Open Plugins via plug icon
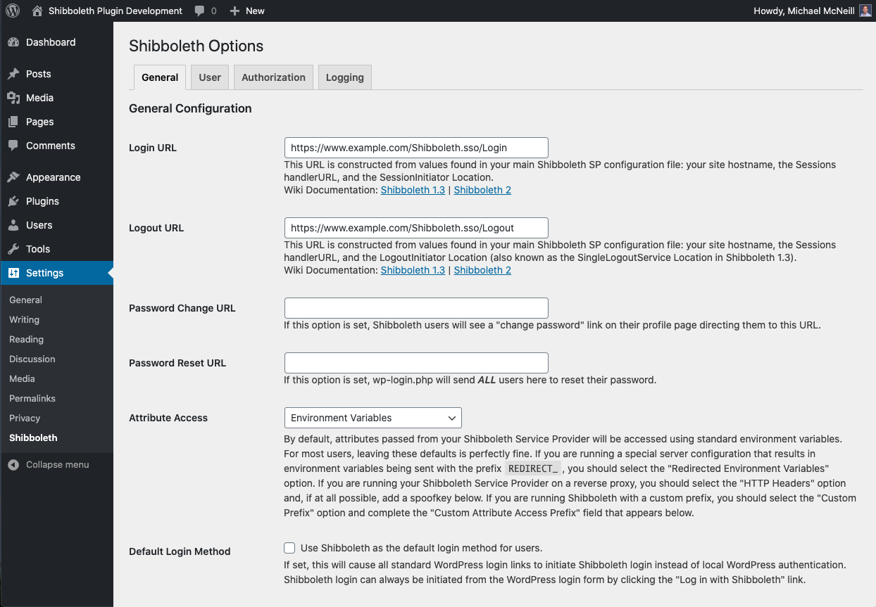 (13, 201)
